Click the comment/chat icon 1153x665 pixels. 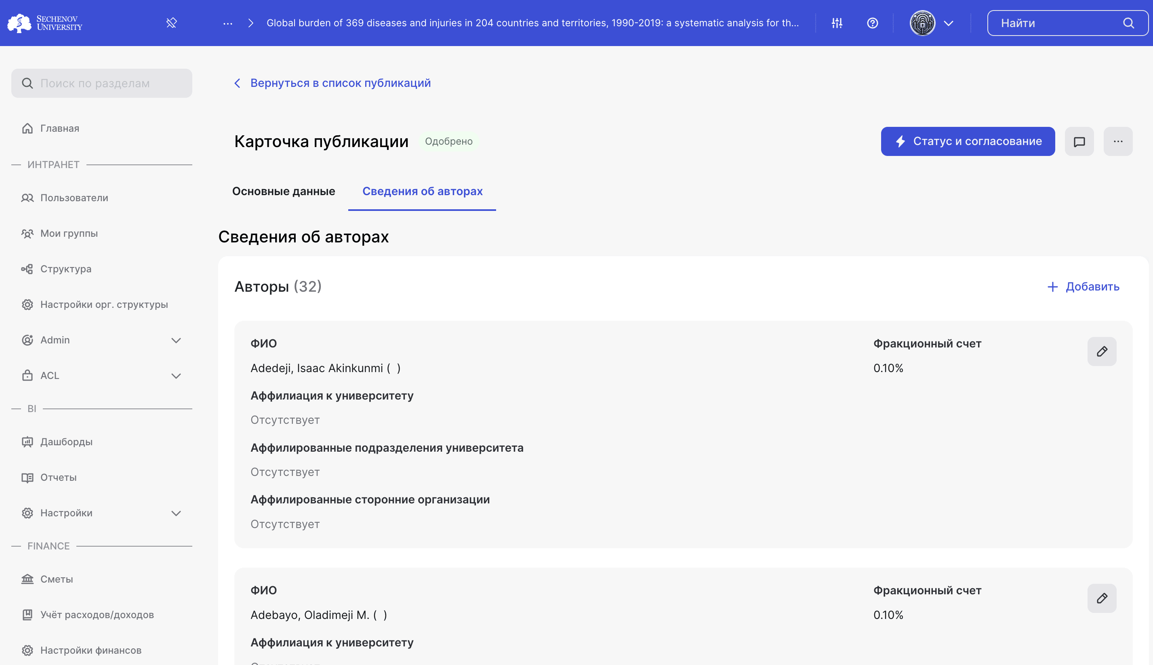pyautogui.click(x=1079, y=141)
